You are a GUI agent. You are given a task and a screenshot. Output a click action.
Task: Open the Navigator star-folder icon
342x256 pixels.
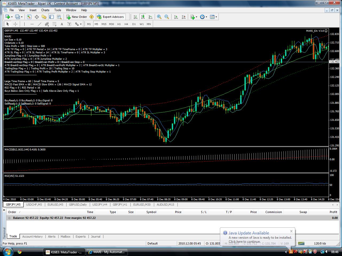44,17
